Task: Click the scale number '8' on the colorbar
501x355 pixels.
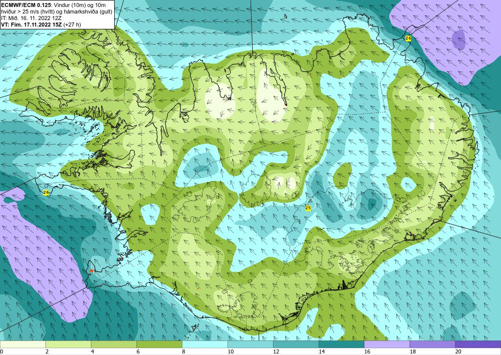Action: (184, 352)
